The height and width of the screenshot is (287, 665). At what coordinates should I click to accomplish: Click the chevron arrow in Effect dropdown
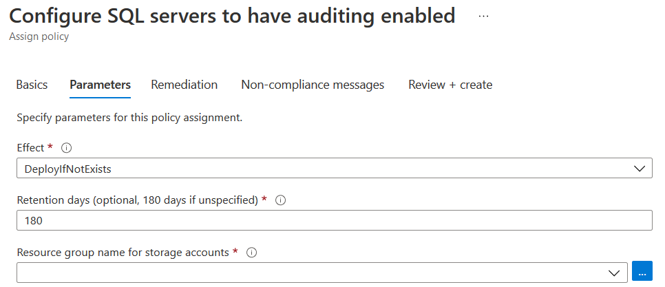coord(640,168)
